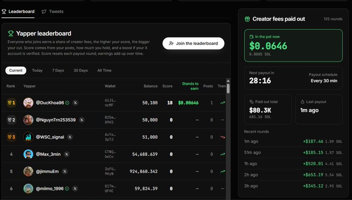The image size is (352, 200).
Task: Click upward trend icon for @Max_3min
Action: tap(223, 154)
